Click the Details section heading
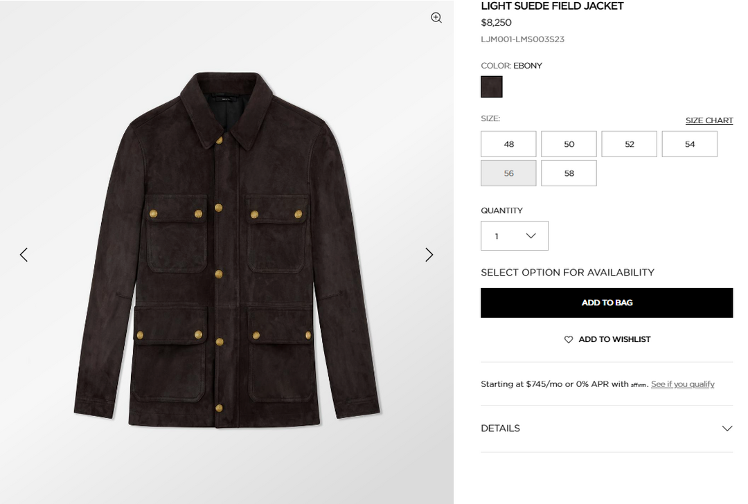The image size is (748, 504). (500, 429)
